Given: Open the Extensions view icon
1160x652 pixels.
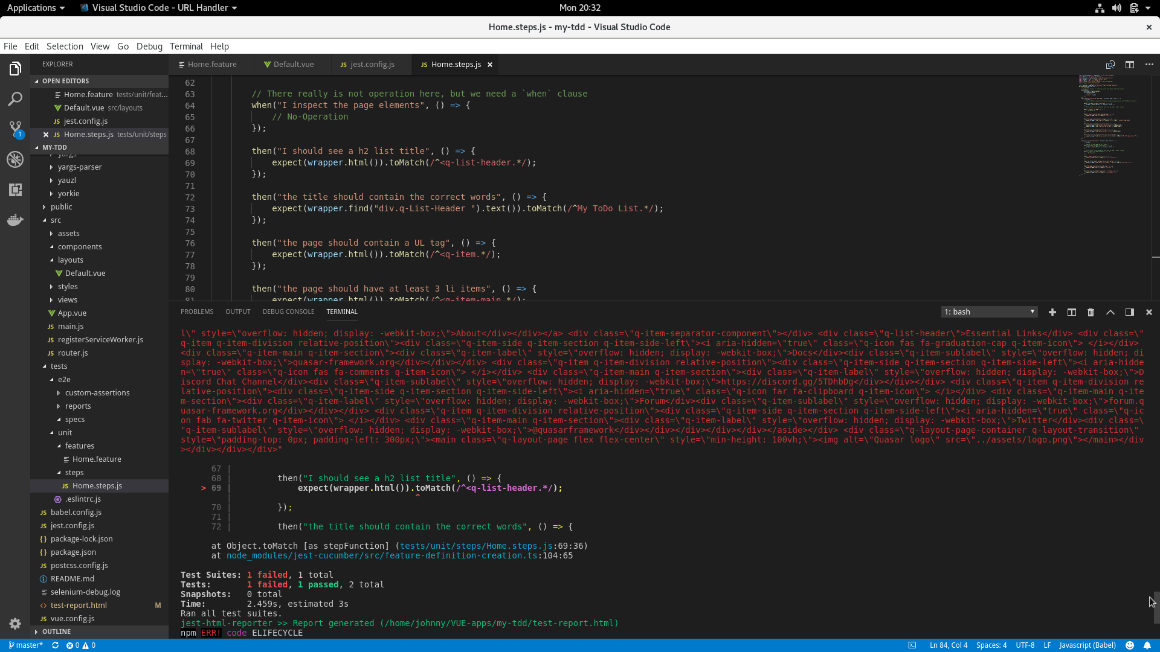Looking at the screenshot, I should [15, 190].
